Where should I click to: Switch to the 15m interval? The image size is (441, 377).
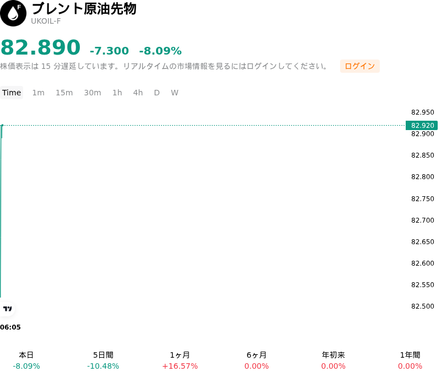[64, 93]
